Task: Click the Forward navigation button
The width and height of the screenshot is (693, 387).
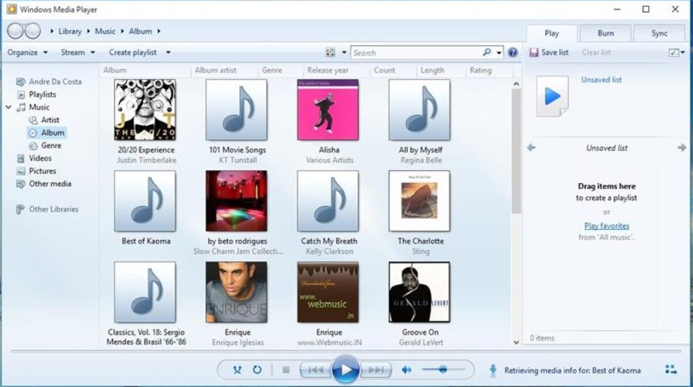Action: pyautogui.click(x=32, y=31)
